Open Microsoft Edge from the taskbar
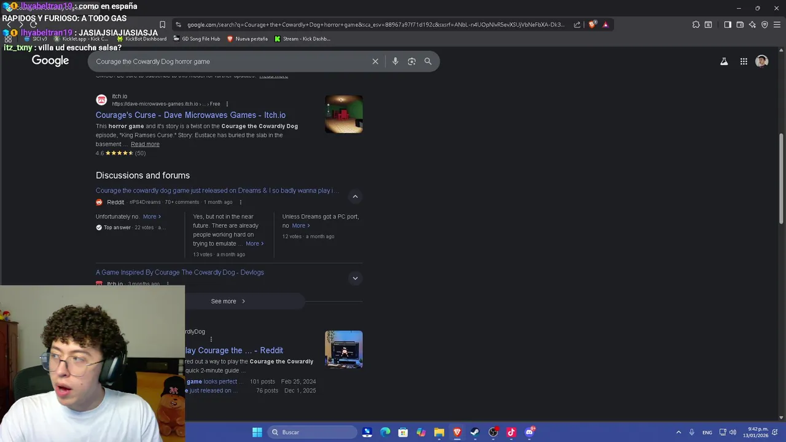This screenshot has height=442, width=786. tap(385, 432)
